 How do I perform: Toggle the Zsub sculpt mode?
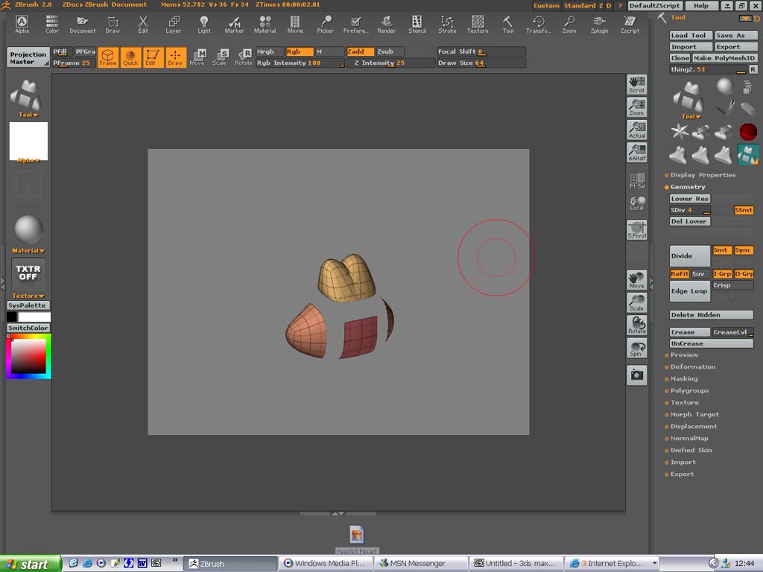click(x=390, y=52)
